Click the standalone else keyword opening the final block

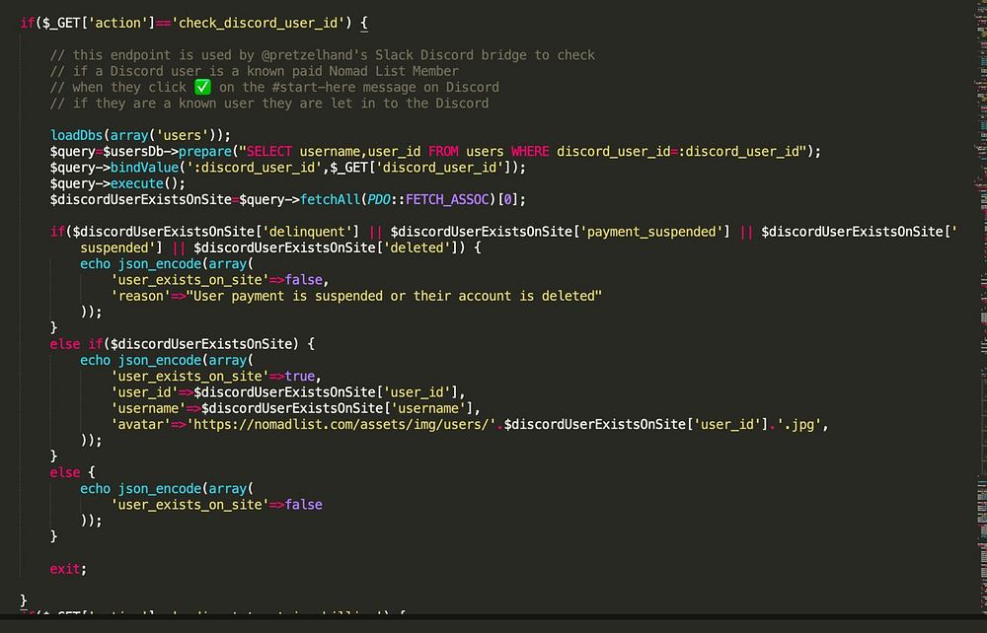[x=65, y=472]
